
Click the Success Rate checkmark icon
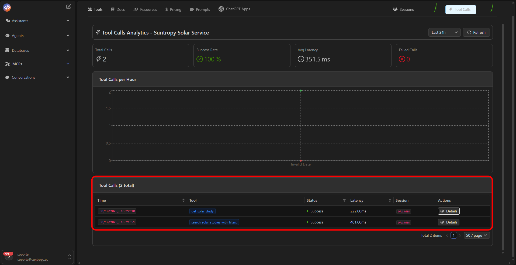click(x=200, y=59)
